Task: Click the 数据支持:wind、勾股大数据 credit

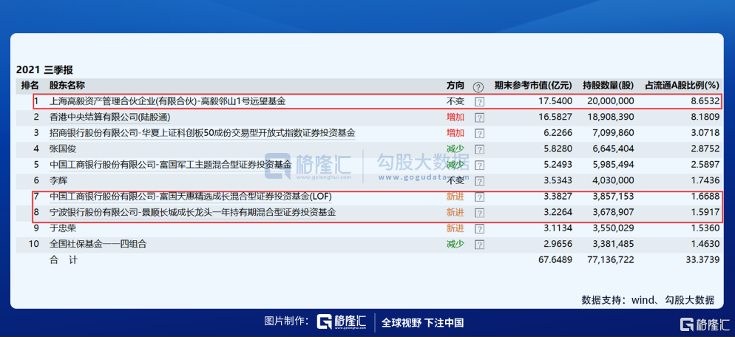Action: (648, 300)
